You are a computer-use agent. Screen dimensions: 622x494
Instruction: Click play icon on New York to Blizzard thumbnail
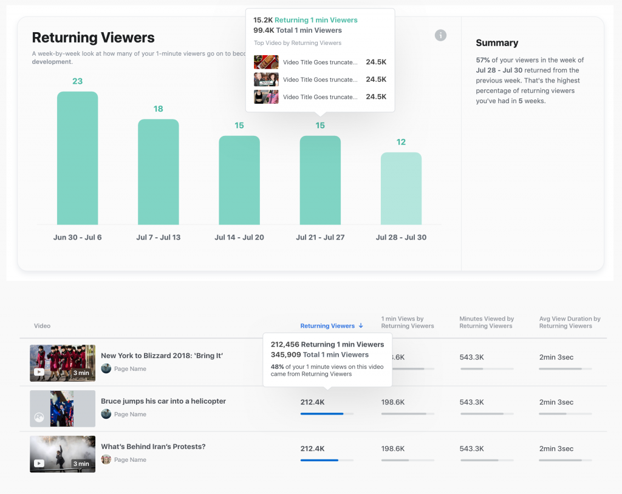(39, 372)
